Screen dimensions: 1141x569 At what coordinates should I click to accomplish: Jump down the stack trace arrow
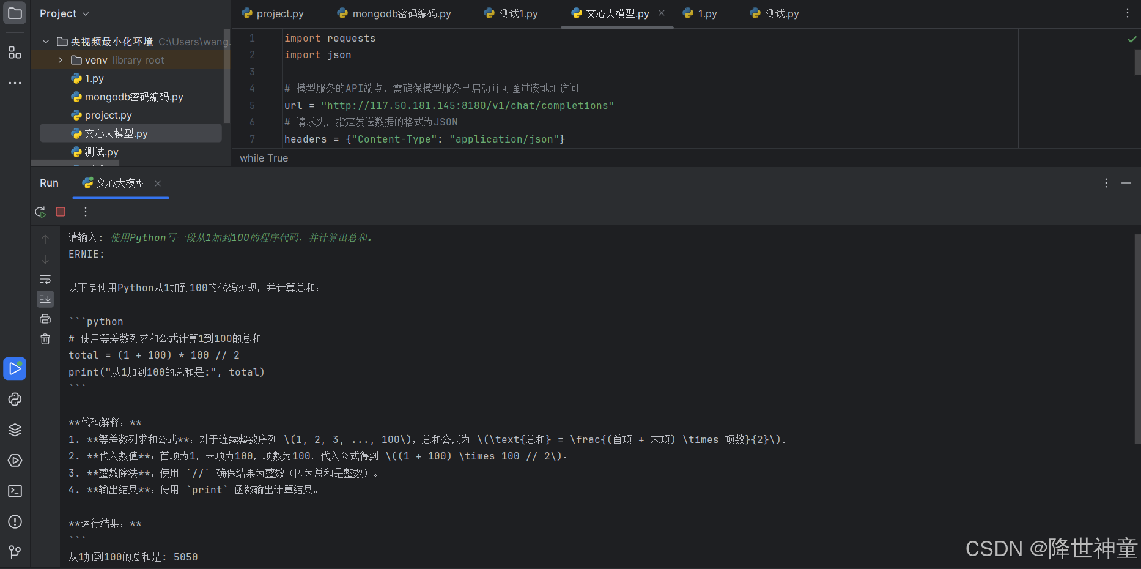[x=45, y=259]
